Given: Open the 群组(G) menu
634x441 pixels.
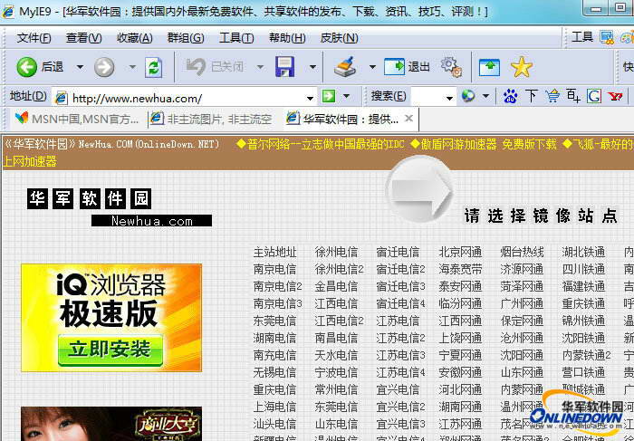Looking at the screenshot, I should 186,38.
